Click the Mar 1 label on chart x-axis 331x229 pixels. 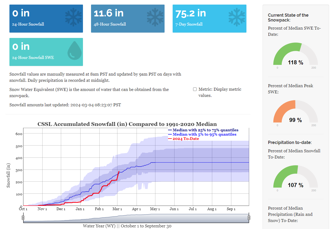coord(117,209)
